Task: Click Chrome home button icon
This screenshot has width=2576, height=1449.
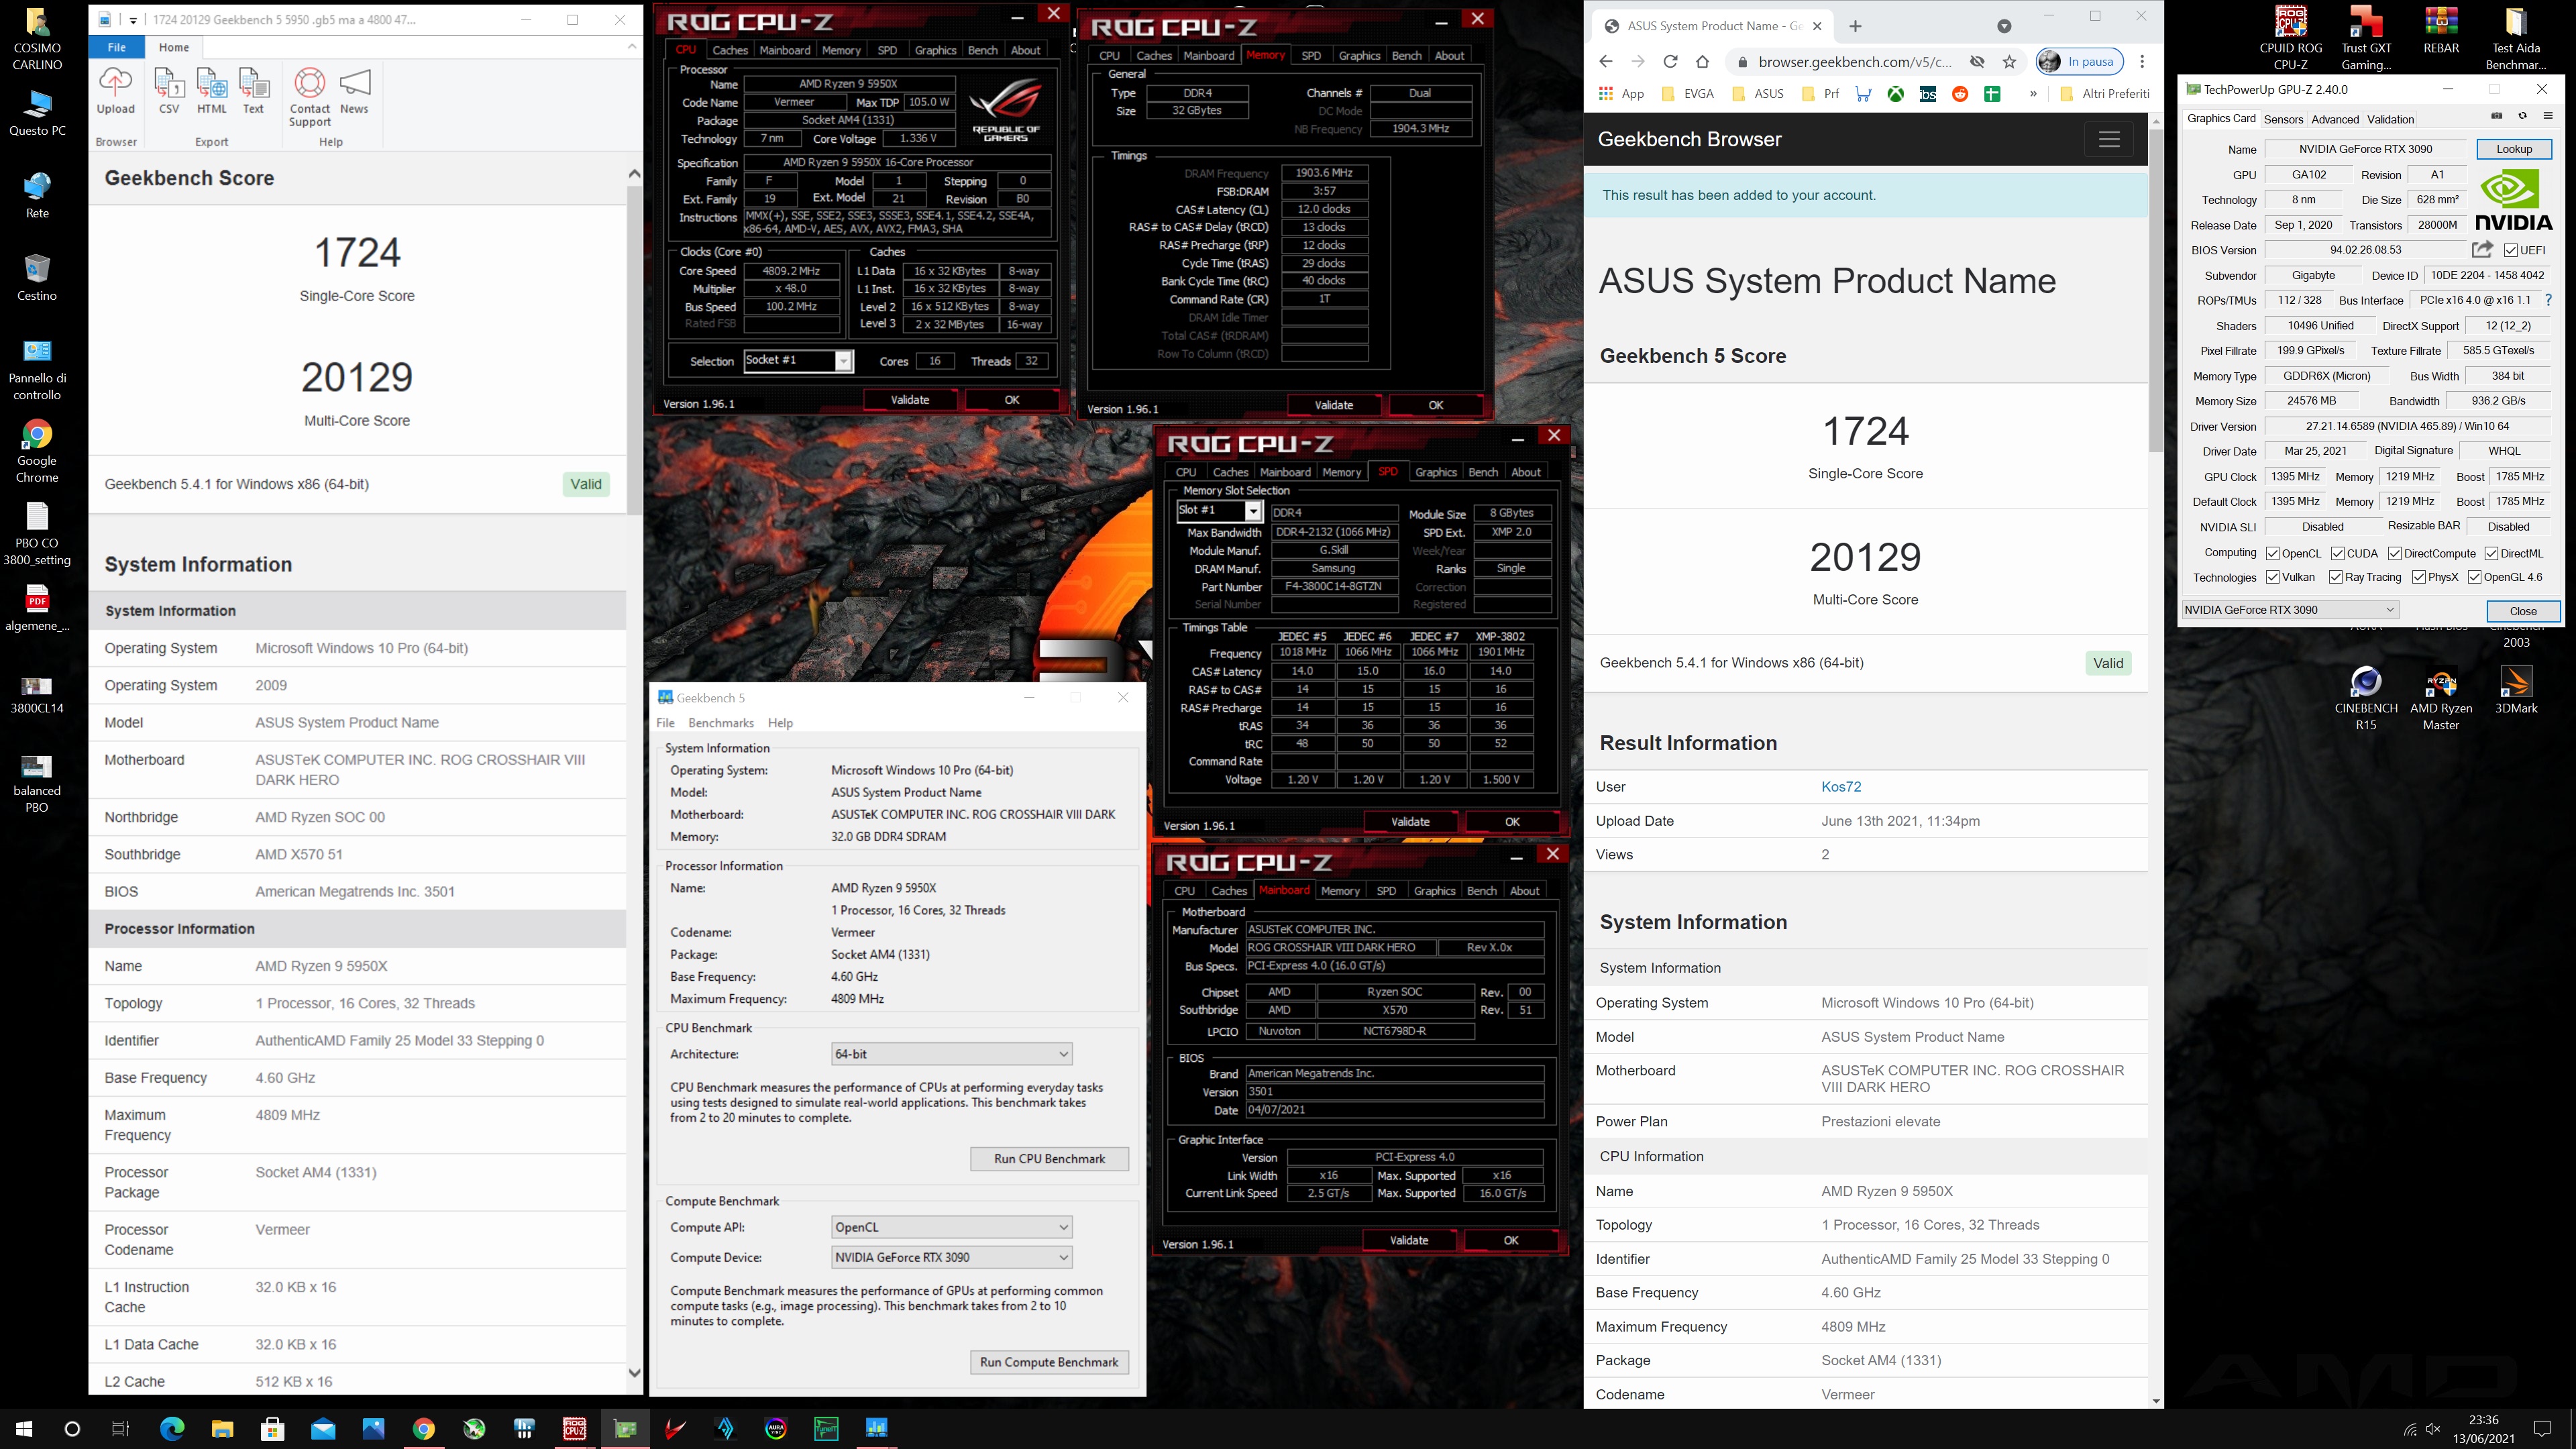Action: (1703, 62)
